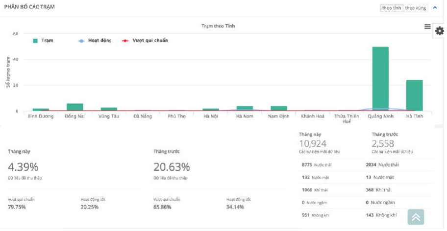Click the Hà Tĩnh bar
This screenshot has width=447, height=231.
(x=414, y=95)
